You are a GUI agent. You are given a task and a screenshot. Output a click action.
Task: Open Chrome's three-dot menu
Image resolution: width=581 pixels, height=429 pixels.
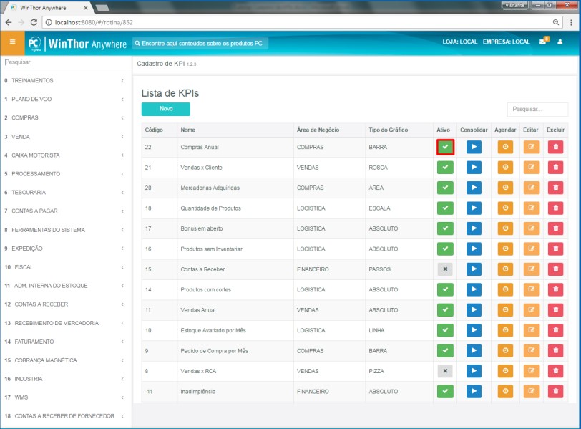(571, 22)
